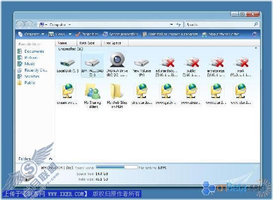Click the Computer breadcrumb in address bar
The width and height of the screenshot is (273, 200).
[x=58, y=25]
